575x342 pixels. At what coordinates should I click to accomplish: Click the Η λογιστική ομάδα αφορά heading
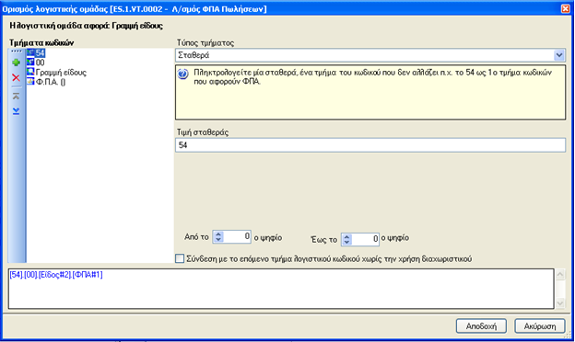point(87,26)
